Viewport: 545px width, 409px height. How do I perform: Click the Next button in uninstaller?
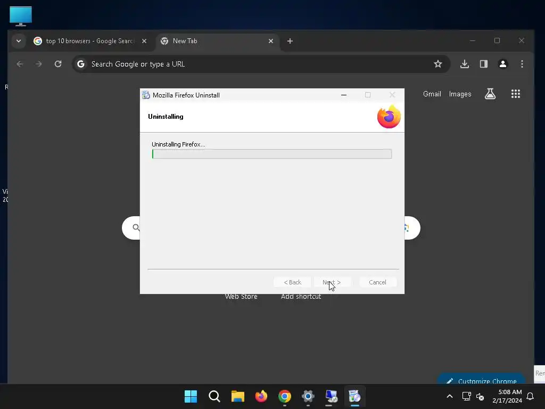tap(332, 282)
